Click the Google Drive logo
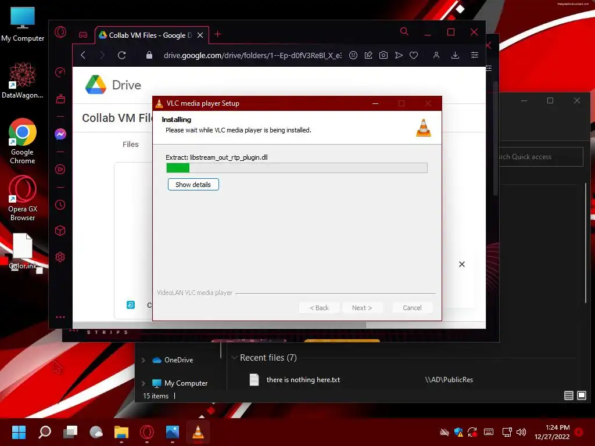595x446 pixels. [96, 85]
